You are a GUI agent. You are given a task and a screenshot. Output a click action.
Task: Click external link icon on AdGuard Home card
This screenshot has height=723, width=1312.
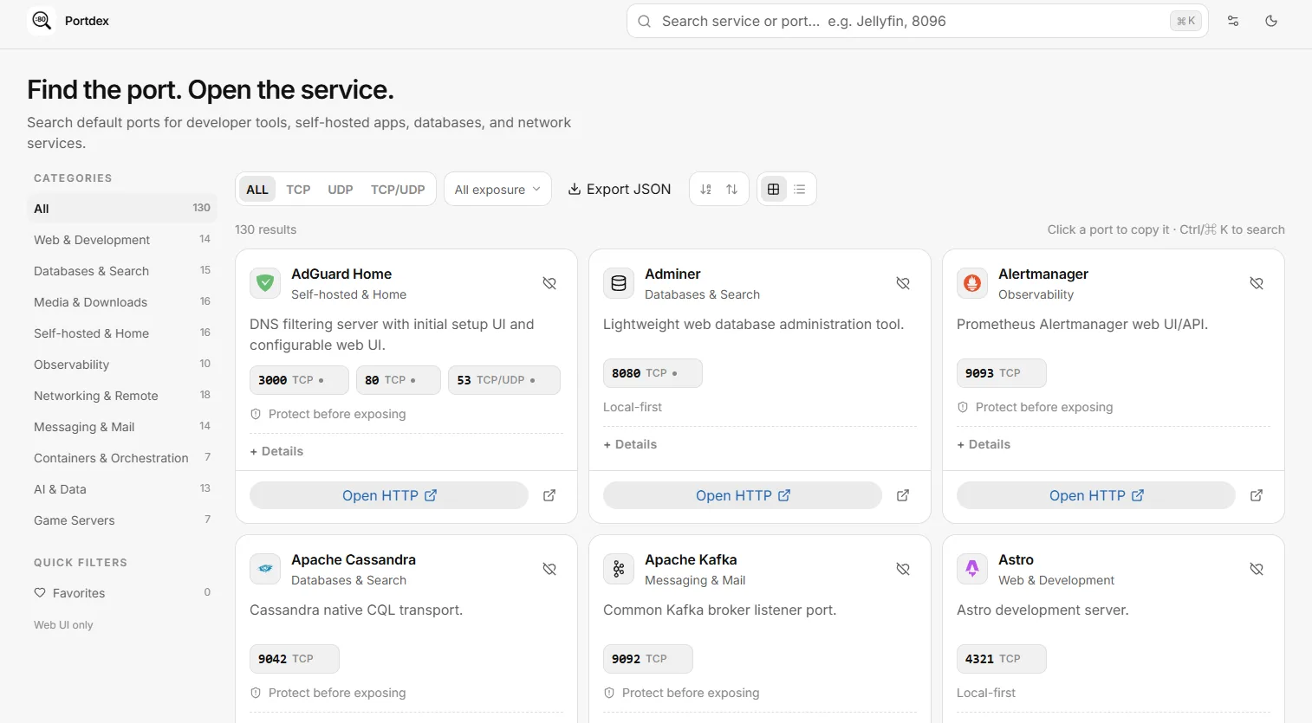tap(549, 495)
